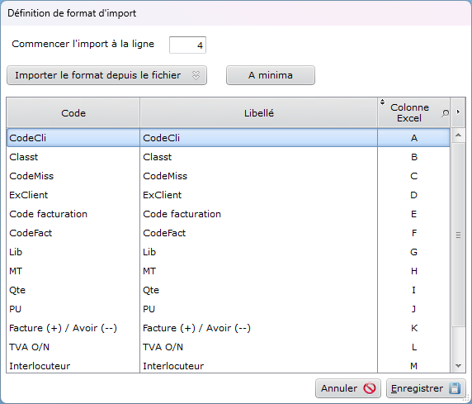Select the PU cell in Code column
This screenshot has width=472, height=404.
pos(73,309)
